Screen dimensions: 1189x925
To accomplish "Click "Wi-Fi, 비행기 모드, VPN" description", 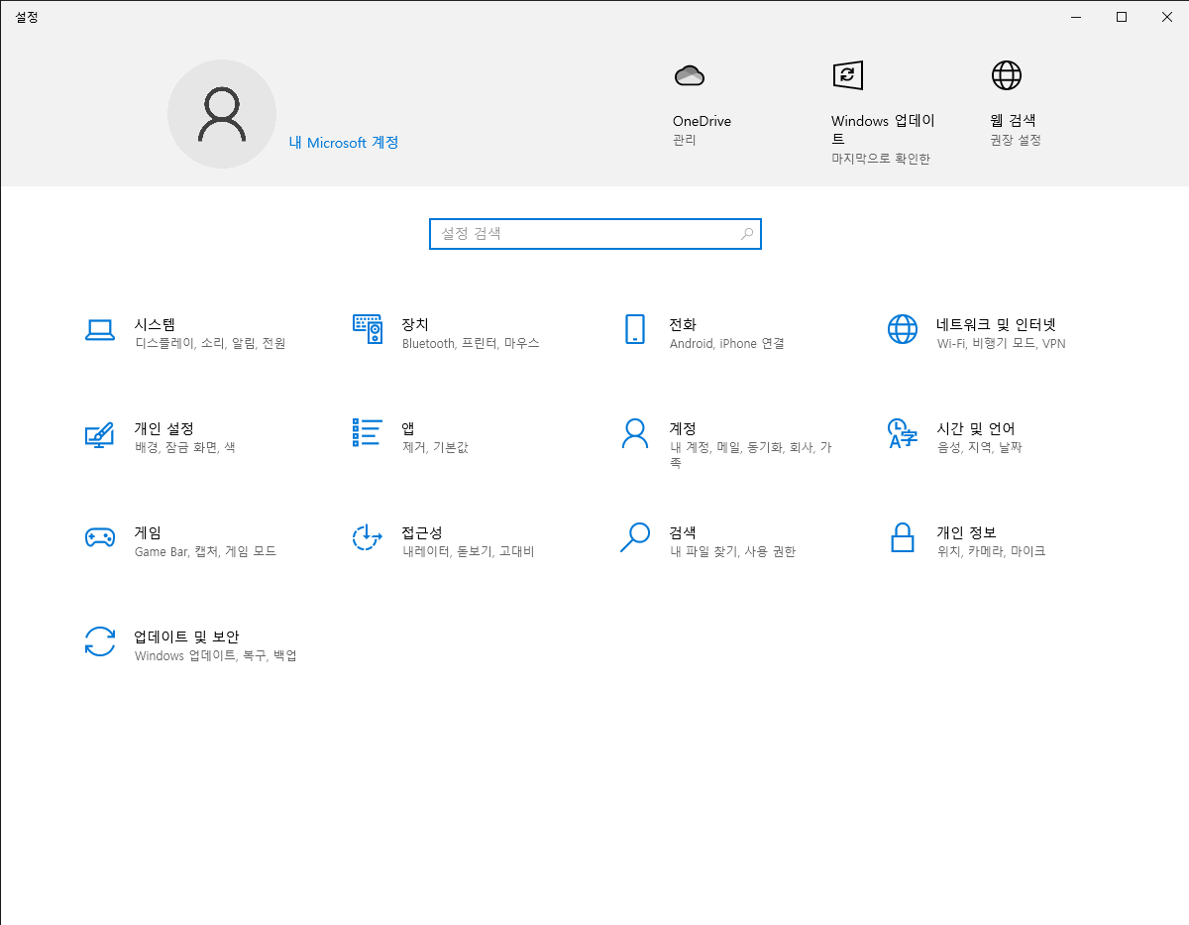I will 1002,344.
